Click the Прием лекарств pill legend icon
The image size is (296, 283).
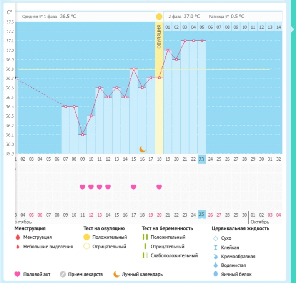[x=63, y=274]
